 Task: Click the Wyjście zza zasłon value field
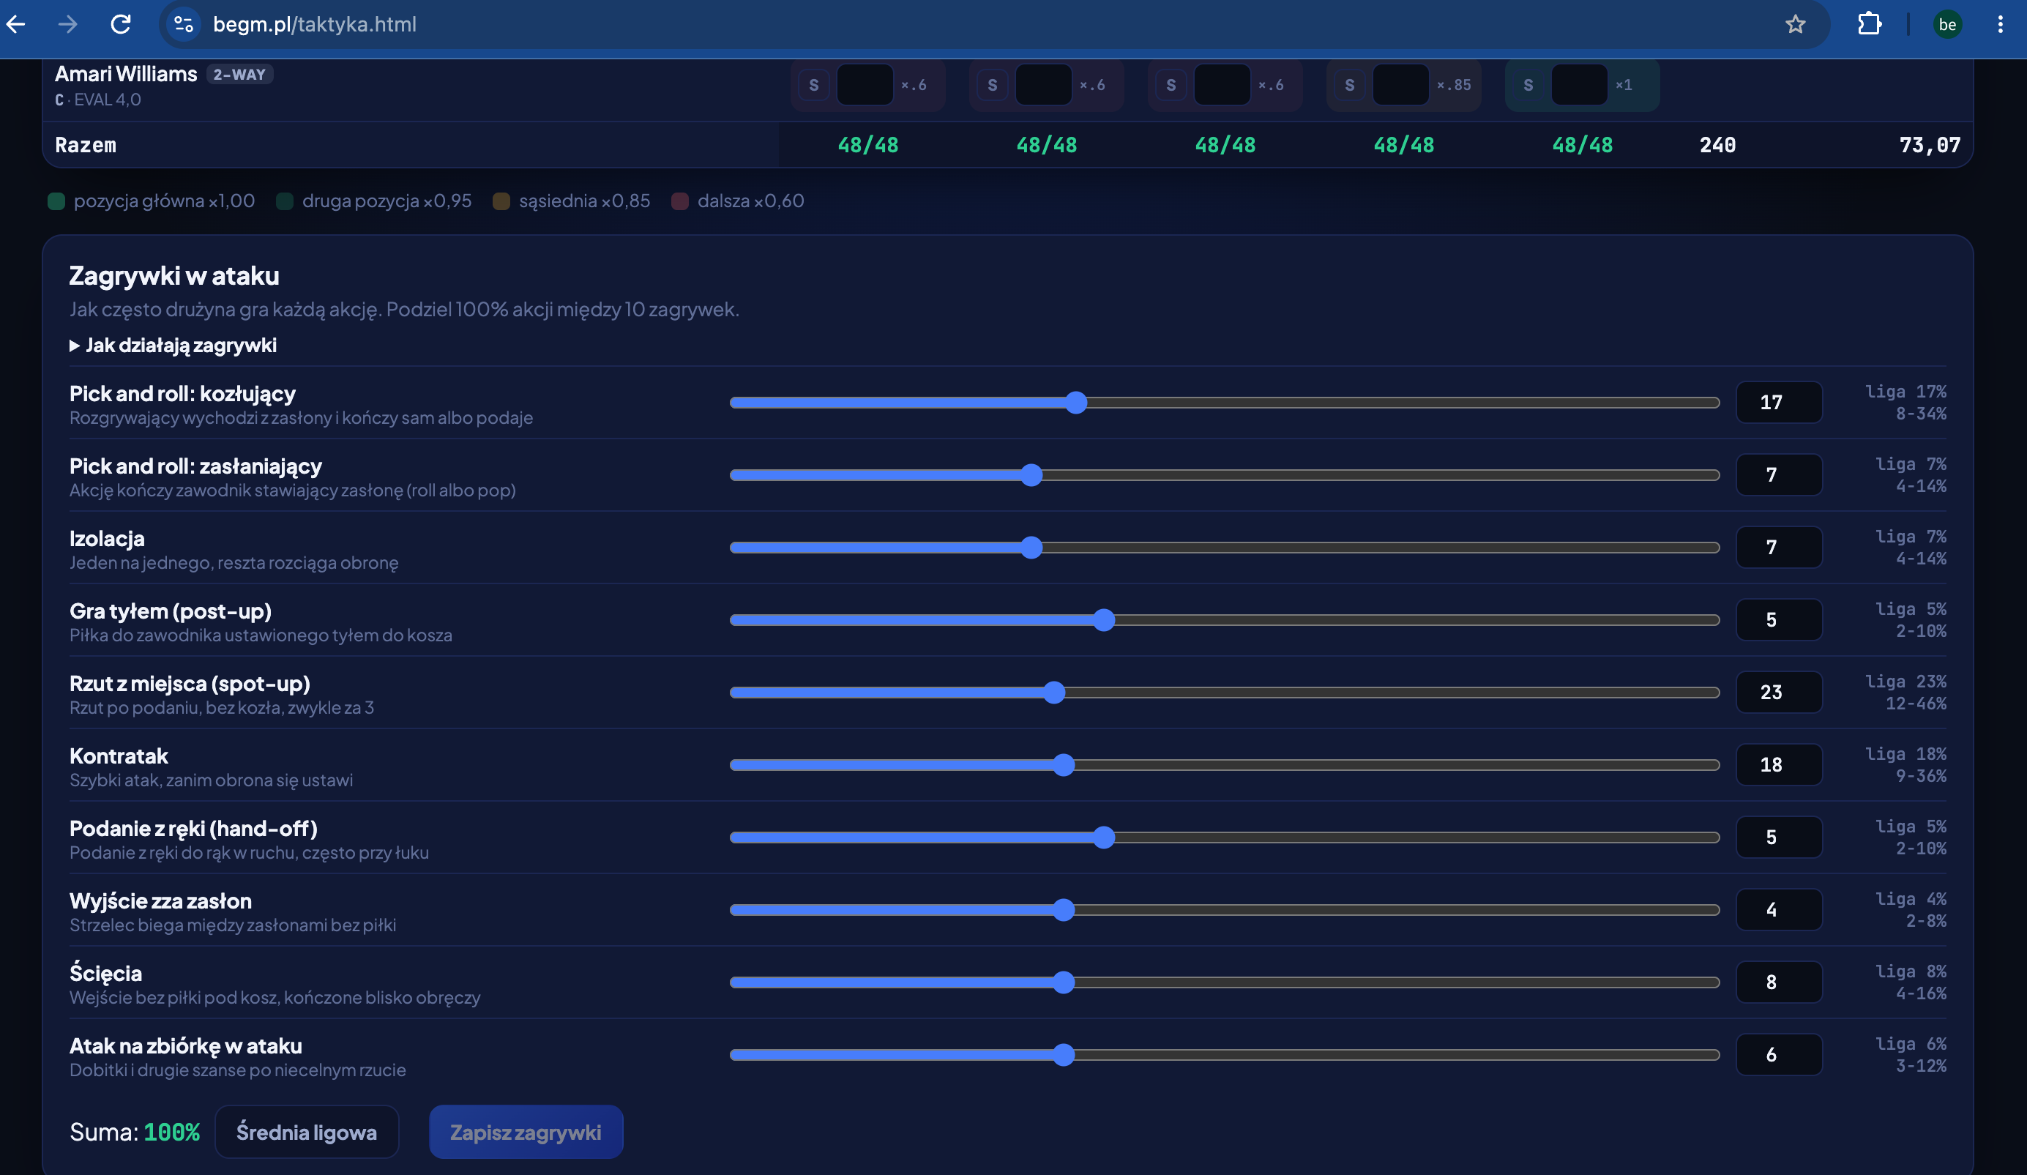coord(1778,909)
